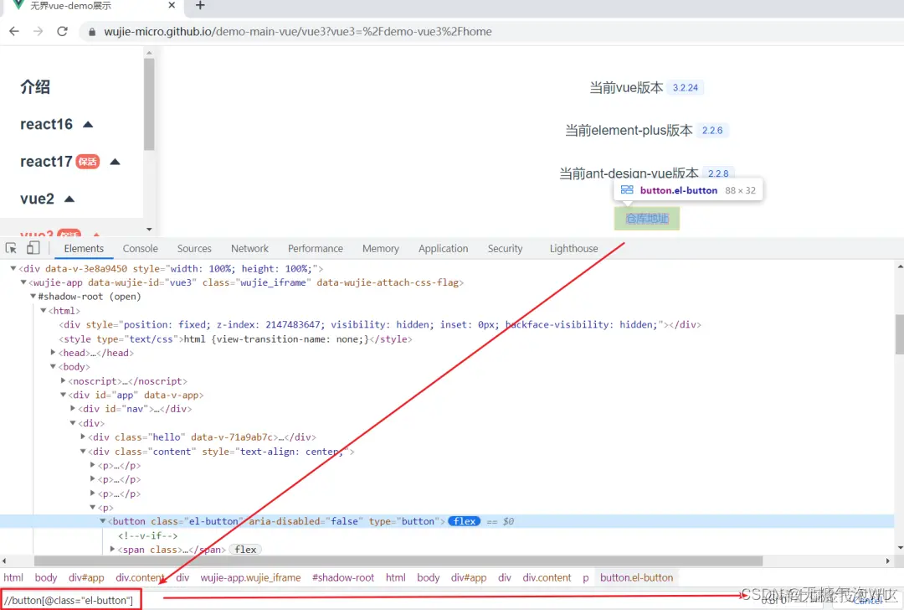Close the vue-demo browser tab
This screenshot has height=610, width=904.
point(172,5)
